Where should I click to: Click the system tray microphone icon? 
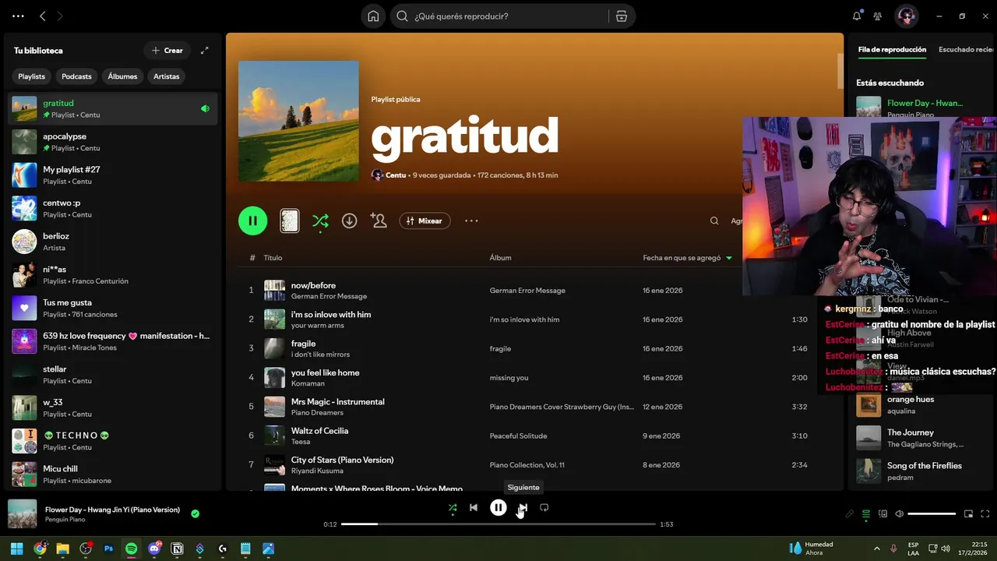pyautogui.click(x=893, y=549)
